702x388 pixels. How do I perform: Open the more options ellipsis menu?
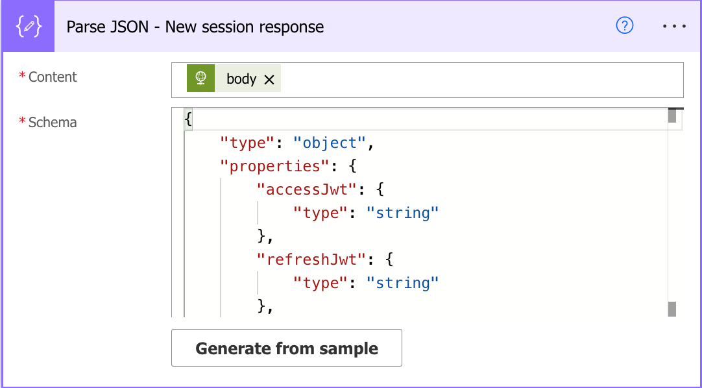pyautogui.click(x=674, y=26)
